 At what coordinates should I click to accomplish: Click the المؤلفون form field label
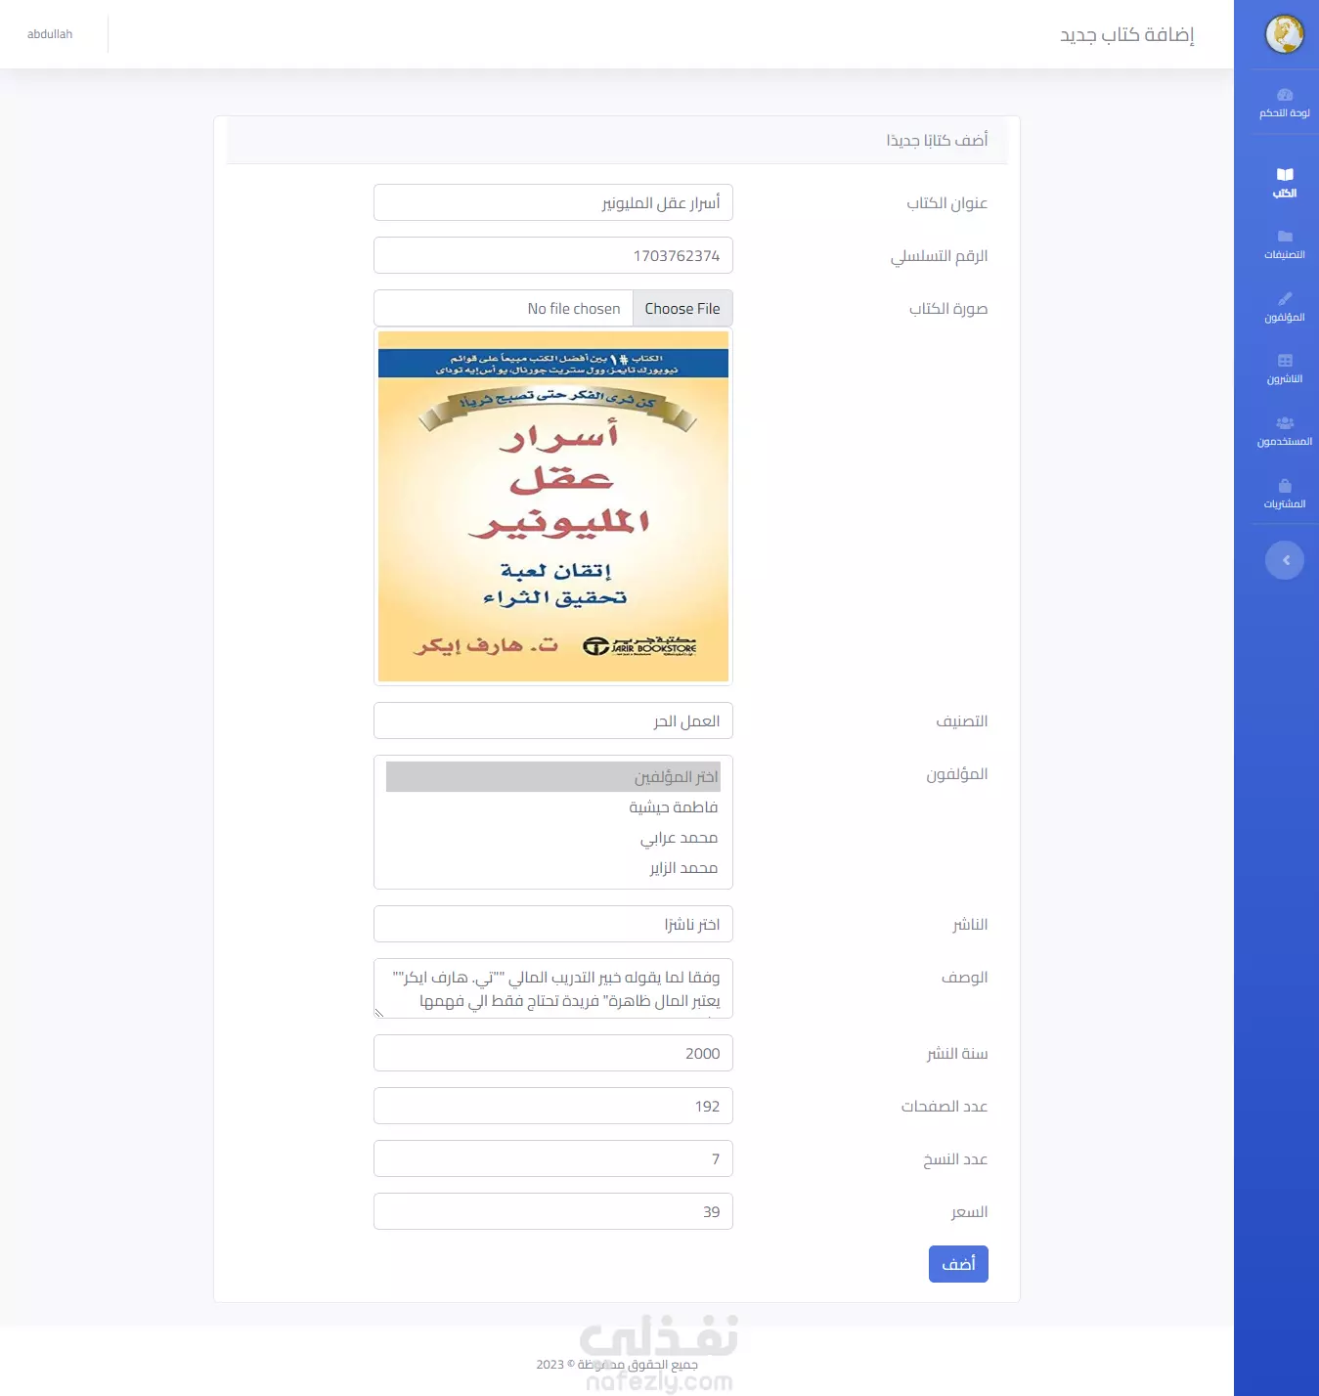[x=957, y=774]
